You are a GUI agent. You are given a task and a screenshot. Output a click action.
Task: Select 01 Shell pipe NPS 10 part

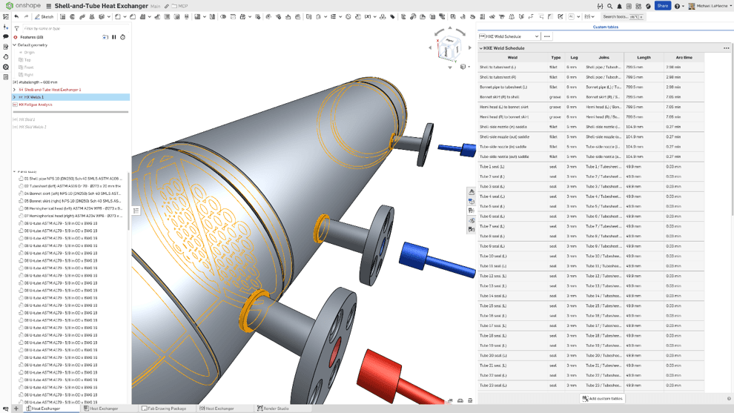73,179
